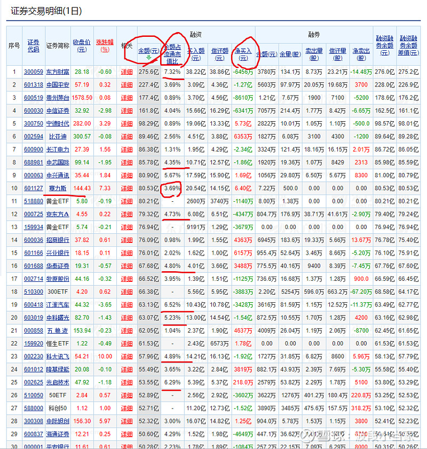Sort by 余额占流通市值比 header
The width and height of the screenshot is (427, 449).
coord(172,54)
